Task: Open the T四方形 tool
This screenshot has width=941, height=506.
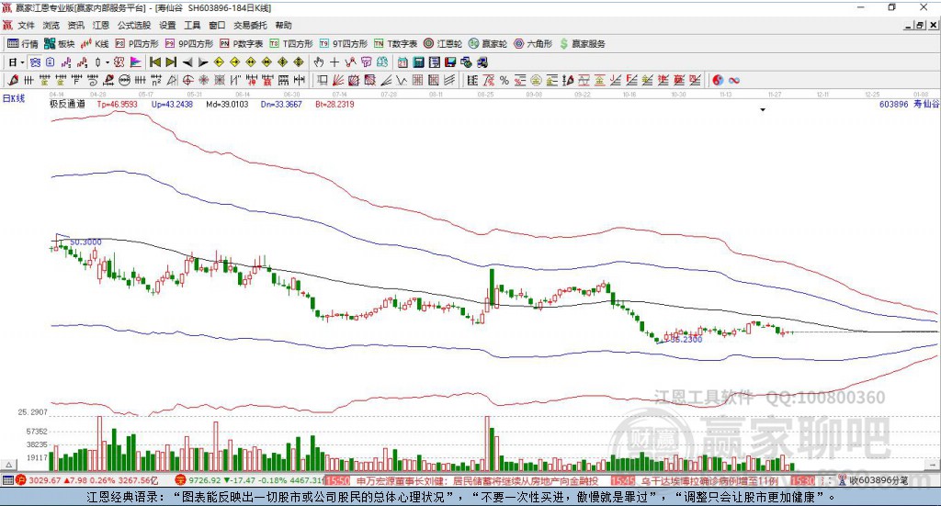Action: 291,44
